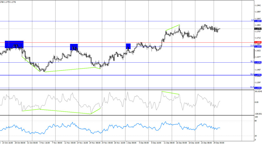
Task: Click the long green trendline under November lows
Action: coord(70,69)
